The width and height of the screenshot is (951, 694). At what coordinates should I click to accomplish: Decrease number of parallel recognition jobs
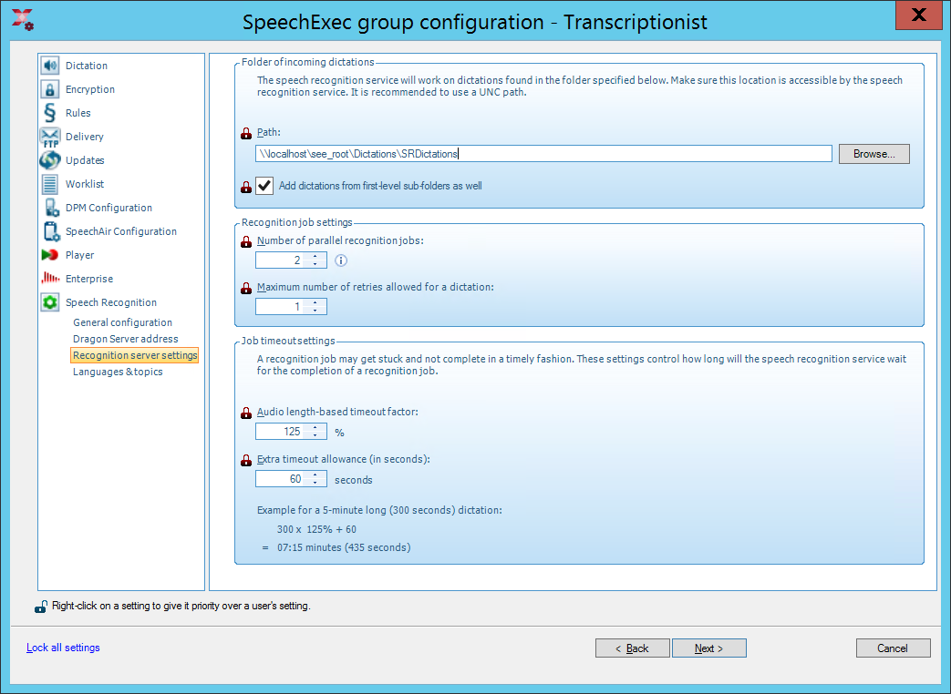[x=315, y=264]
